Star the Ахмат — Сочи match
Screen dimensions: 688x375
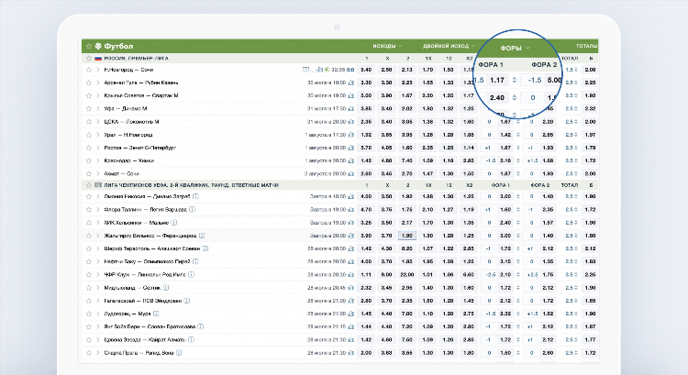pyautogui.click(x=89, y=173)
